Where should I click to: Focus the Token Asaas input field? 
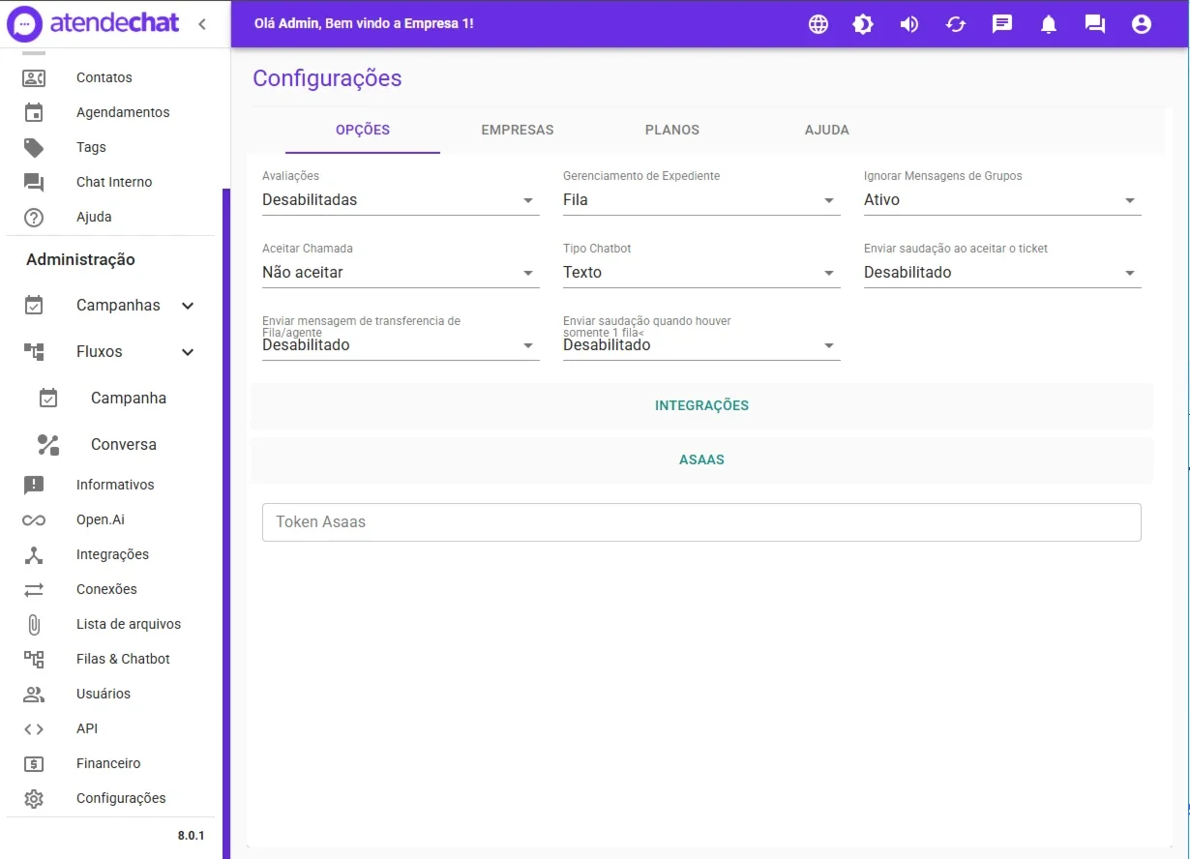pos(701,521)
